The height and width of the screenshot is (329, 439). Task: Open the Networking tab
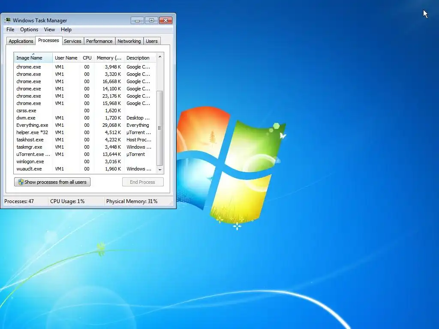[129, 41]
